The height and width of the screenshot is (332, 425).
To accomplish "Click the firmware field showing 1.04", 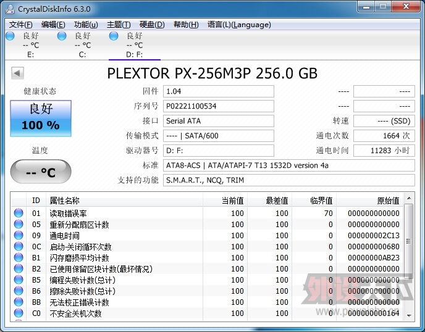I will (218, 91).
